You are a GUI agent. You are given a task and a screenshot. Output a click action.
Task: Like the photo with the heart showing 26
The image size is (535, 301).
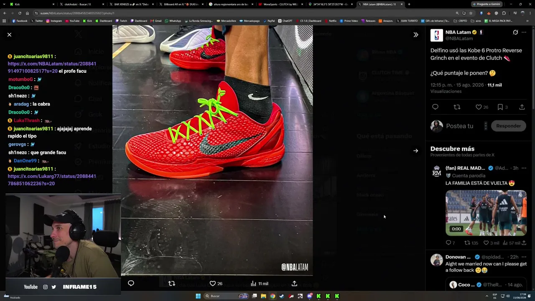point(216,283)
